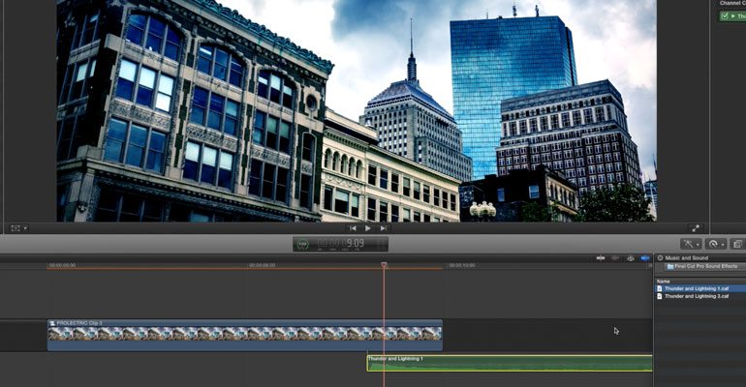Open the Retime speed pop-up menu
Image resolution: width=746 pixels, height=387 pixels.
pos(716,244)
